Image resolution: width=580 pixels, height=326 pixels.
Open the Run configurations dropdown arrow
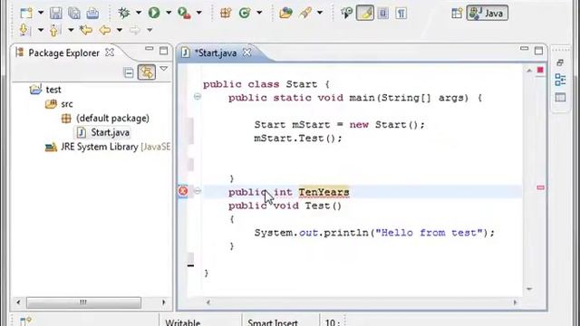169,13
